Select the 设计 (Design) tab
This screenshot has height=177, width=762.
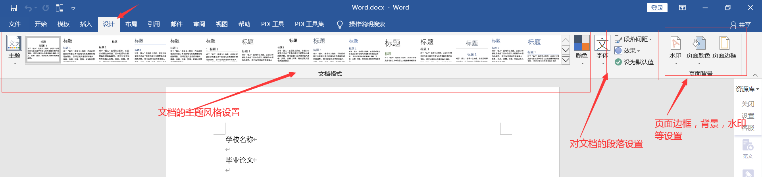(109, 24)
